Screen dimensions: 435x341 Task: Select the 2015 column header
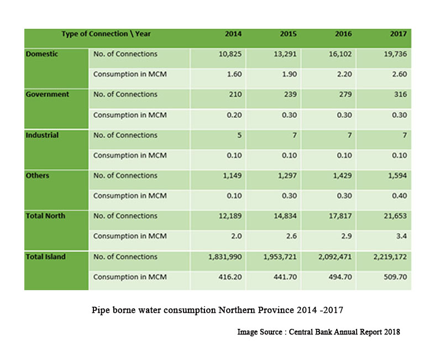(x=288, y=34)
